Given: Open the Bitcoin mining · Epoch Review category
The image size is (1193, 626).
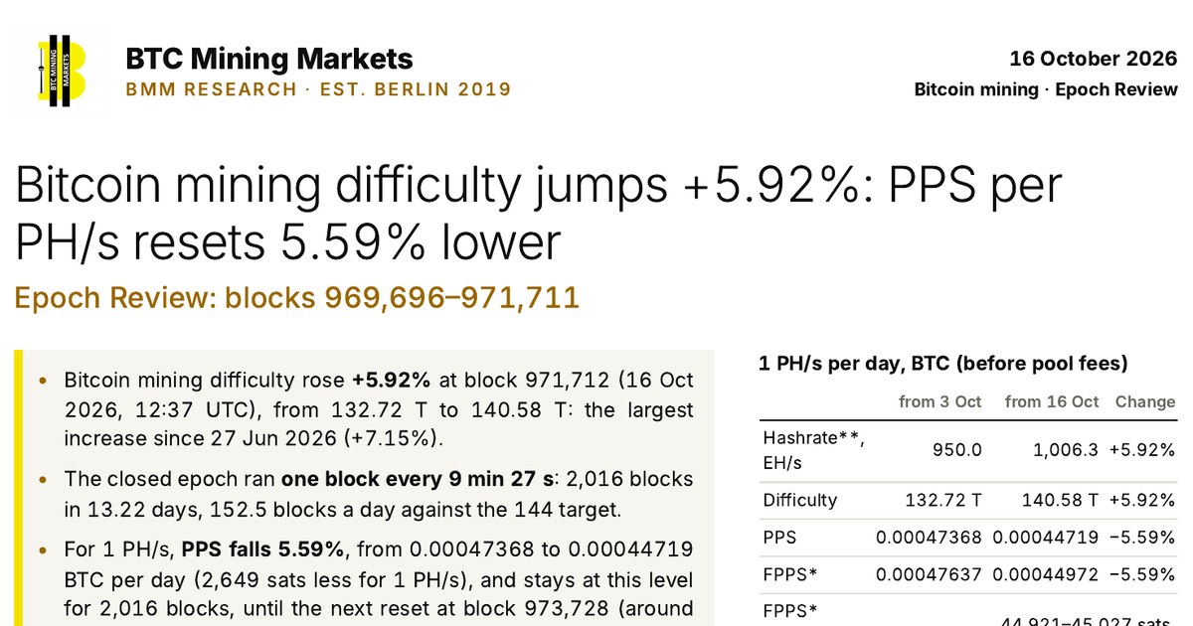Looking at the screenshot, I should [x=1046, y=89].
